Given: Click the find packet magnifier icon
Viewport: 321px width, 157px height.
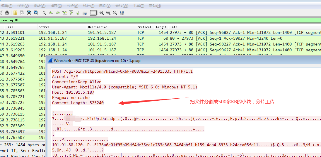Looking at the screenshot, I should pos(44,13).
